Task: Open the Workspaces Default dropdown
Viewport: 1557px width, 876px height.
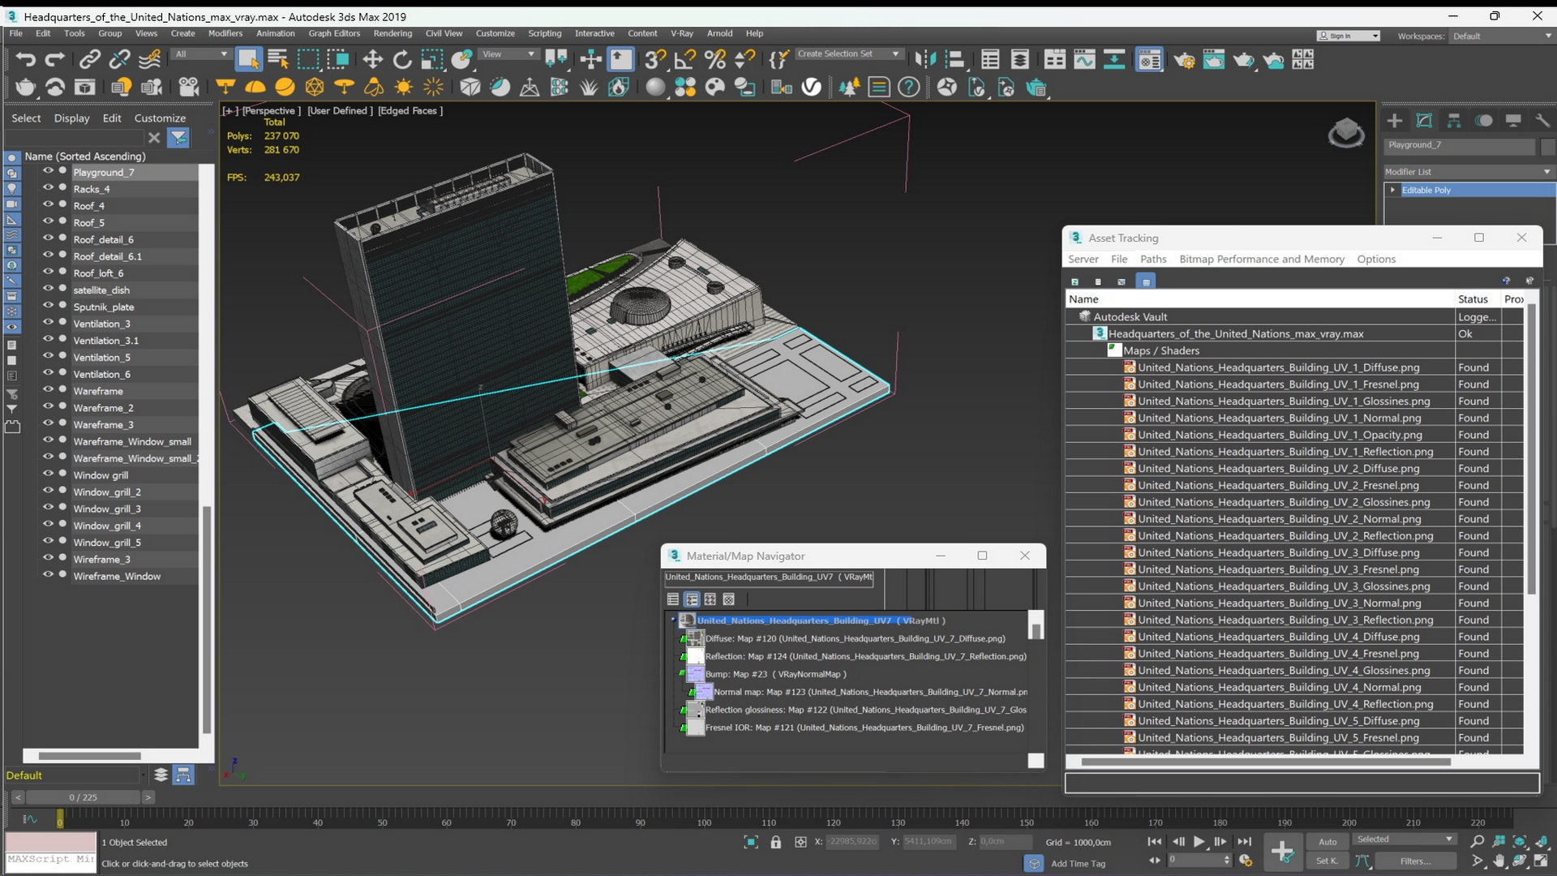Action: point(1501,36)
